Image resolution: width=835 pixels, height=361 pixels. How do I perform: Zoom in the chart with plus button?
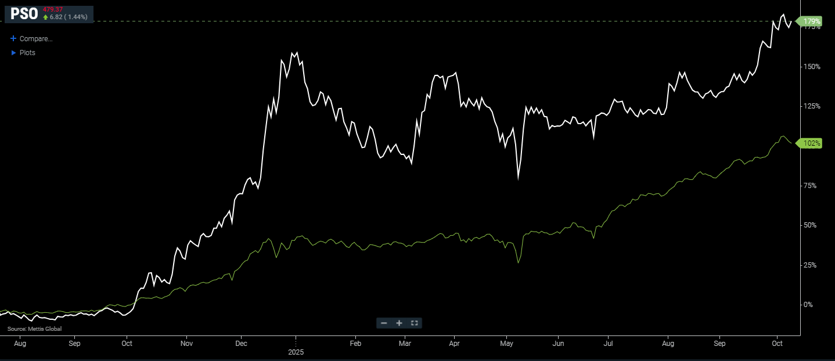399,323
